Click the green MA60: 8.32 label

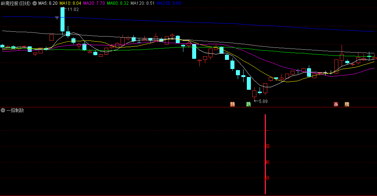coord(118,3)
